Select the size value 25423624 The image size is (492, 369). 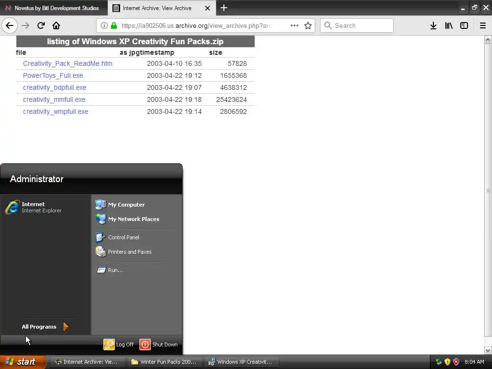tap(232, 99)
